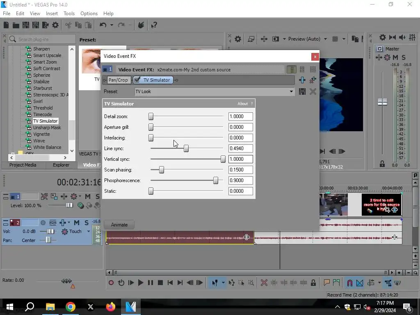Open the TV Look preset dropdown
The height and width of the screenshot is (315, 420).
tap(291, 91)
